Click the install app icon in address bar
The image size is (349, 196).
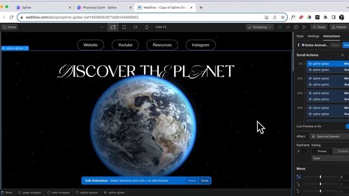pyautogui.click(x=267, y=17)
